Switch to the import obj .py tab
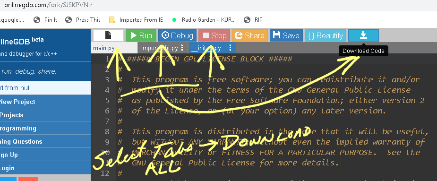Viewport: 437px width, 181px height. point(160,48)
